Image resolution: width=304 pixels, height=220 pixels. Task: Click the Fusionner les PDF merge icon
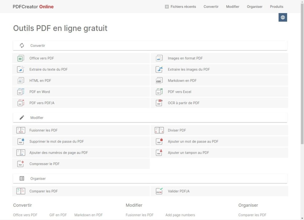tap(21, 130)
